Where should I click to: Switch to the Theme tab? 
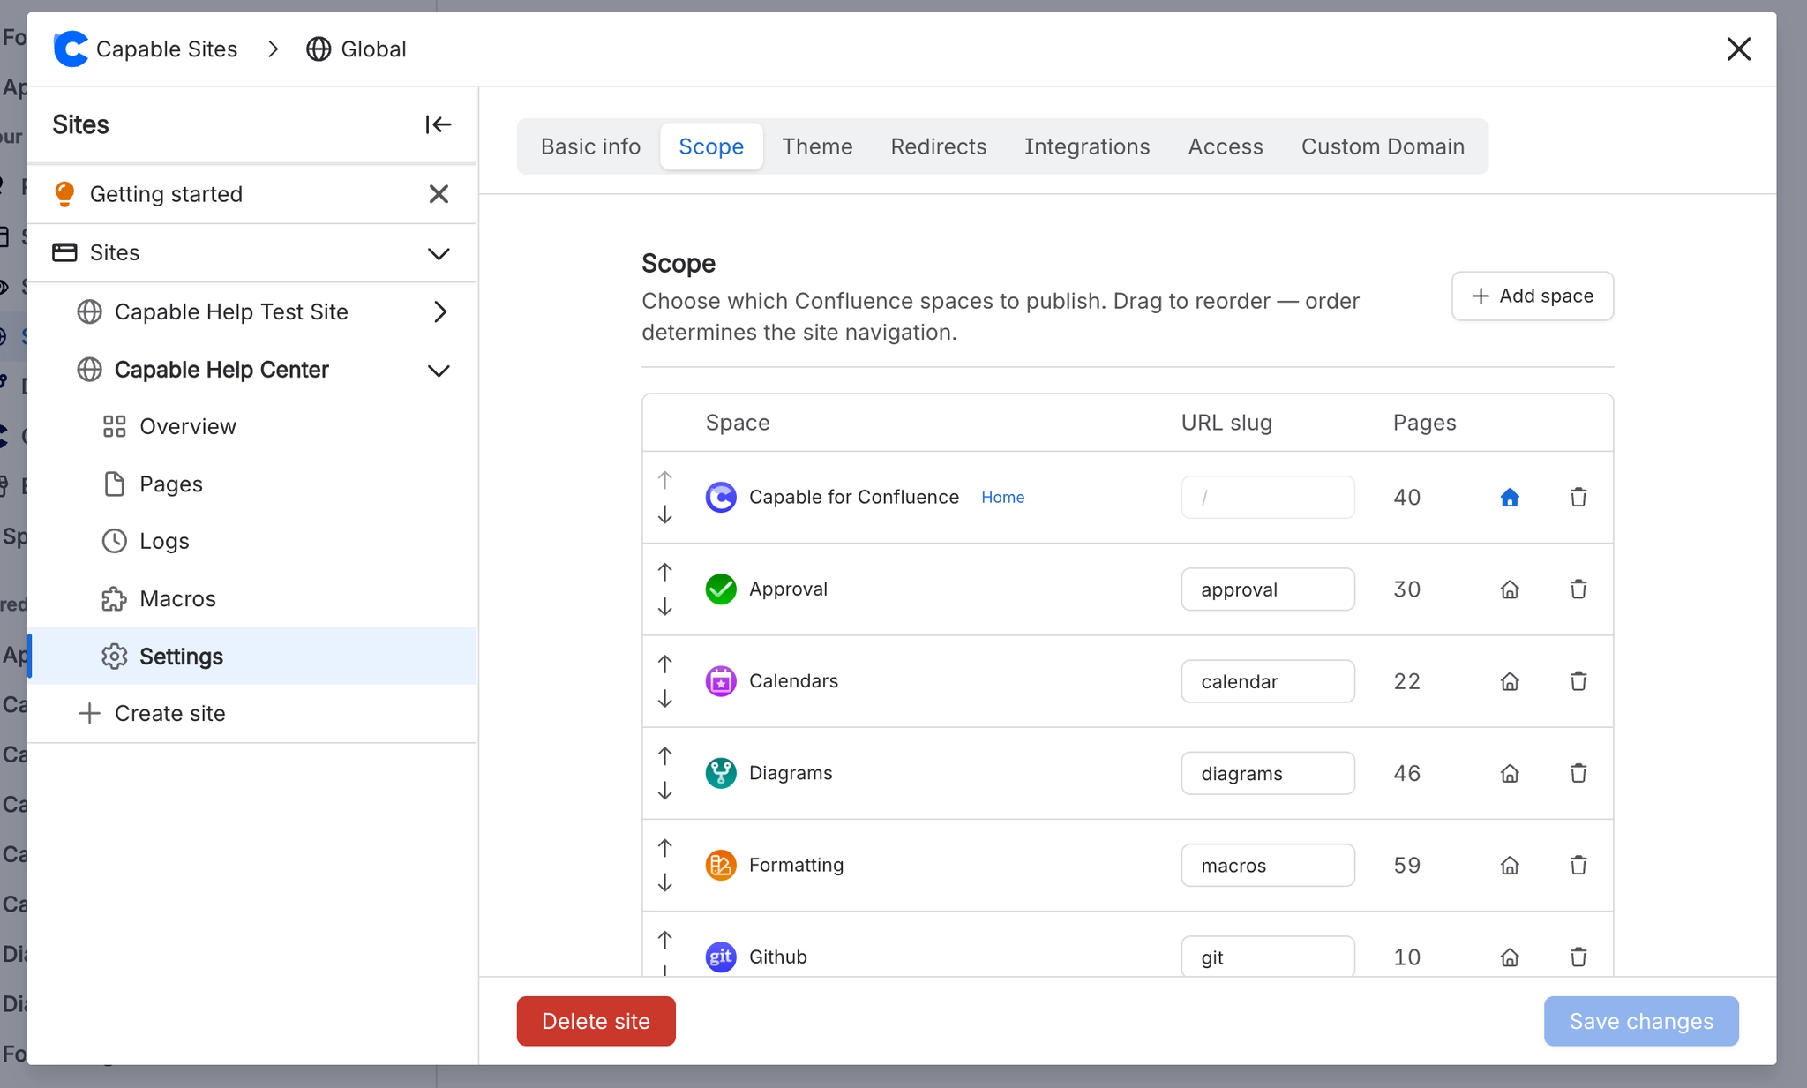(x=817, y=146)
